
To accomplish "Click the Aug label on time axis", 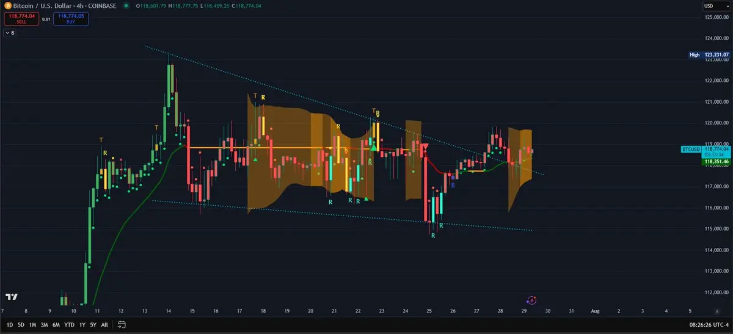I will click(595, 311).
